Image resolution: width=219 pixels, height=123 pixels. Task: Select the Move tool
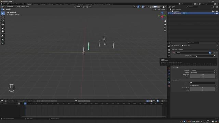[x=3, y=21]
